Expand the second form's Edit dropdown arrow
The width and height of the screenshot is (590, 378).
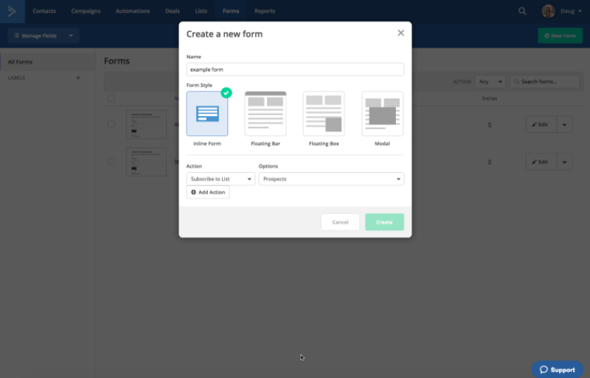564,162
